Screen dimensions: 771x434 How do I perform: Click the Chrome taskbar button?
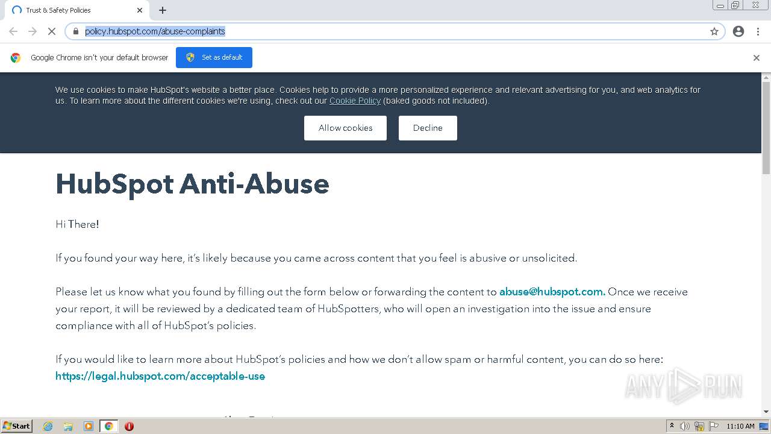click(x=108, y=426)
